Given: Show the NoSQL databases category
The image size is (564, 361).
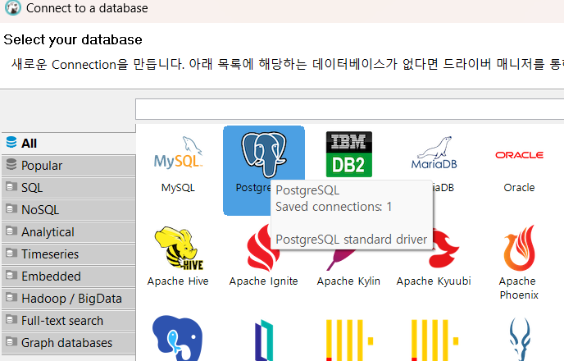Looking at the screenshot, I should 68,210.
